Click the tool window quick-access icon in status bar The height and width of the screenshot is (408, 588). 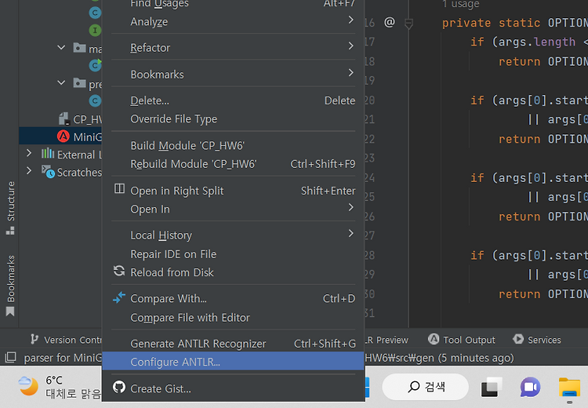(10, 357)
